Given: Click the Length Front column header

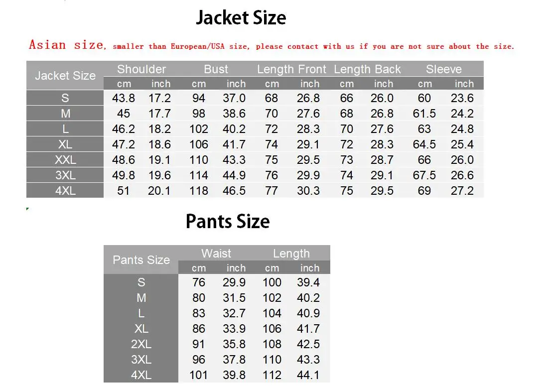Looking at the screenshot, I should pyautogui.click(x=291, y=69).
